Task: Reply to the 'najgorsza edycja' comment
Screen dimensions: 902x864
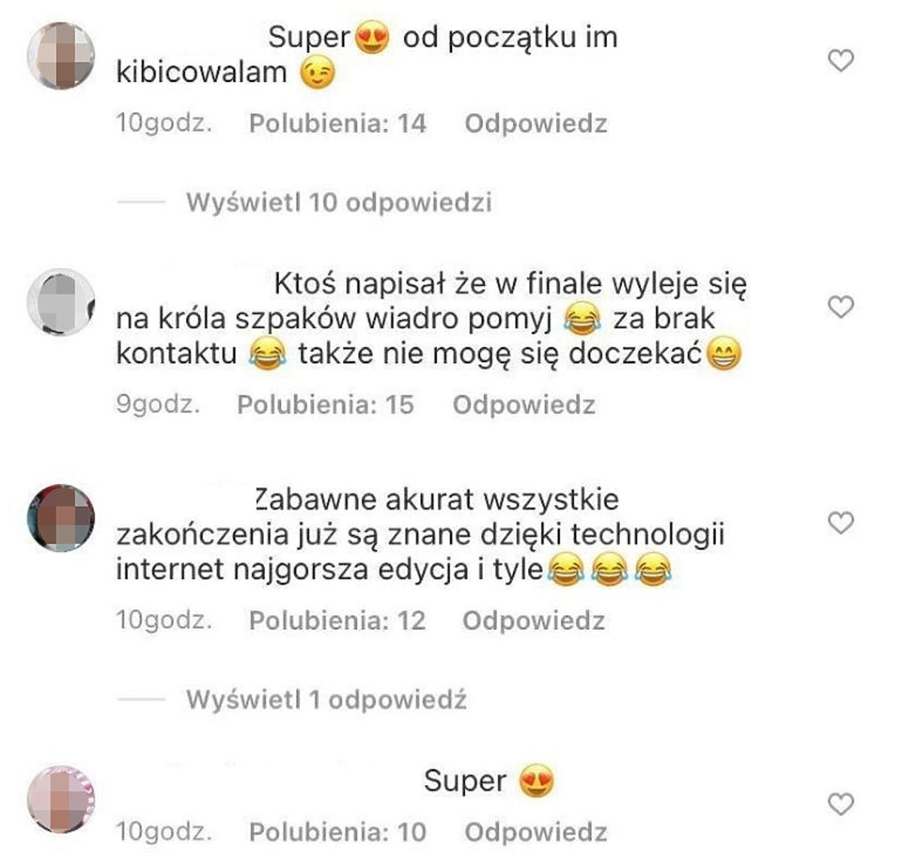Action: click(x=534, y=621)
